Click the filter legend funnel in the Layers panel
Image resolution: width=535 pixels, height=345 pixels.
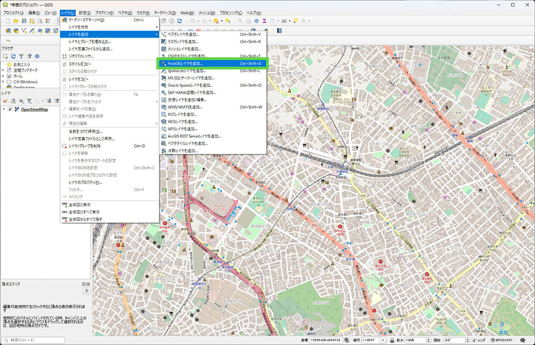click(x=29, y=101)
